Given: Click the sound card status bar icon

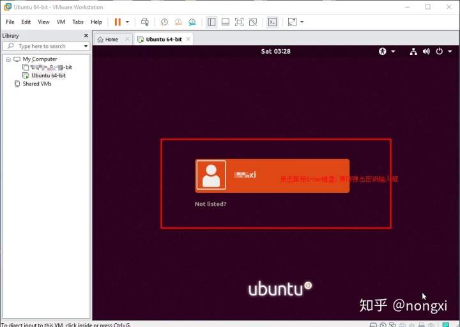Looking at the screenshot, I should [412, 325].
